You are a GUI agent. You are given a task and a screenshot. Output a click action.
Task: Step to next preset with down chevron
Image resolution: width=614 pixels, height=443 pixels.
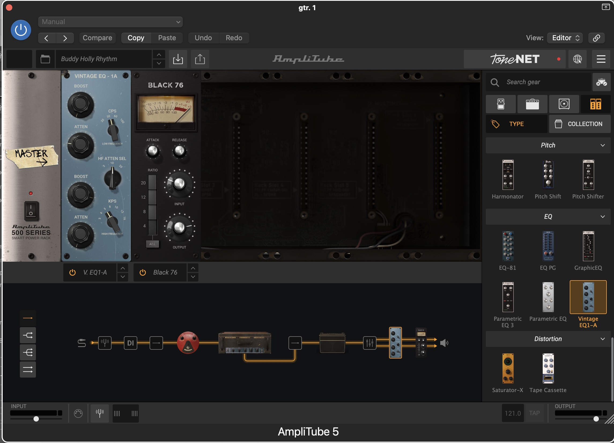click(159, 63)
